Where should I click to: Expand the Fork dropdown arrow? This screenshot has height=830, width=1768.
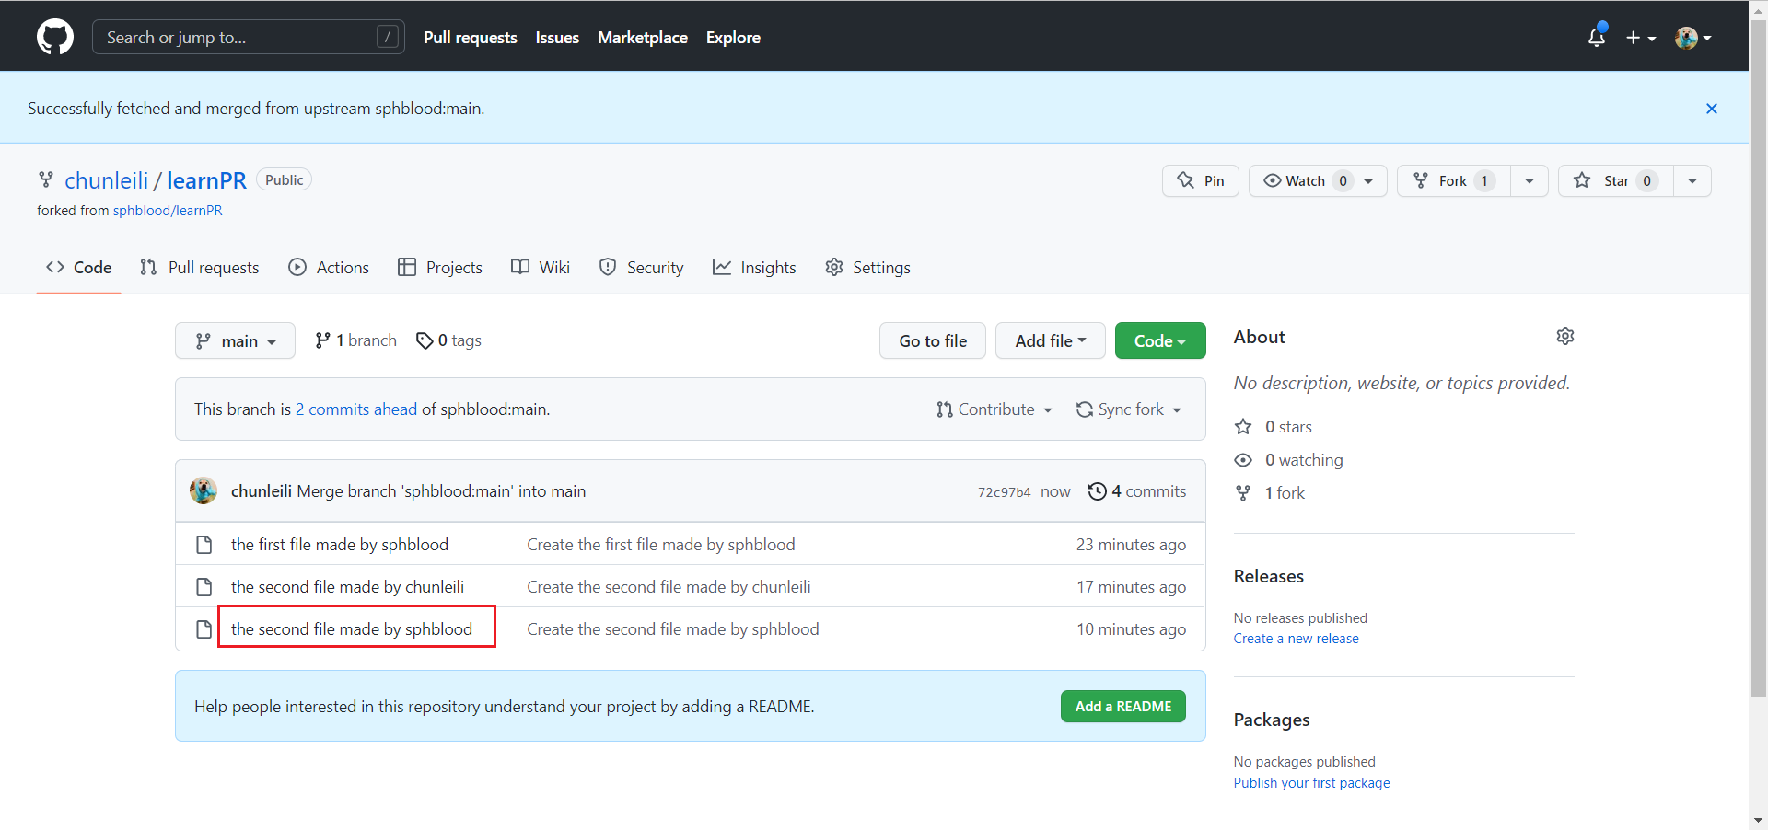(x=1530, y=180)
